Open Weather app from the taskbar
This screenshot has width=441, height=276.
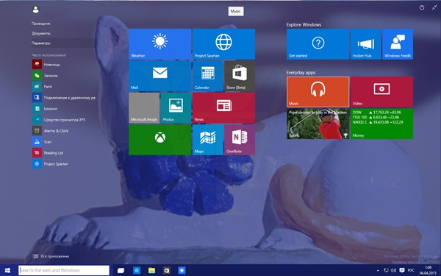pyautogui.click(x=182, y=270)
